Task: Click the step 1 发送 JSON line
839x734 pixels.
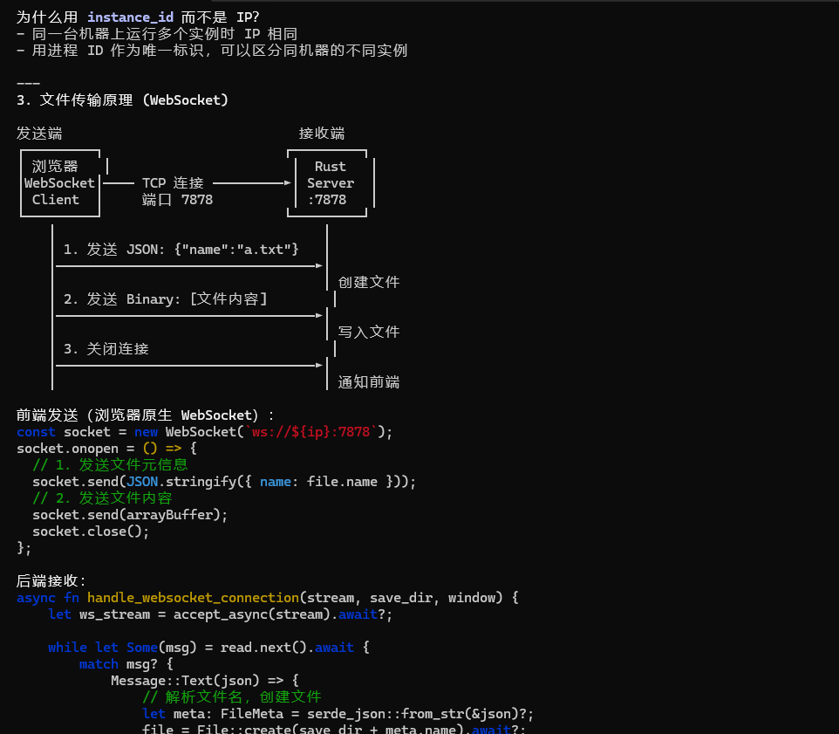Action: tap(181, 250)
